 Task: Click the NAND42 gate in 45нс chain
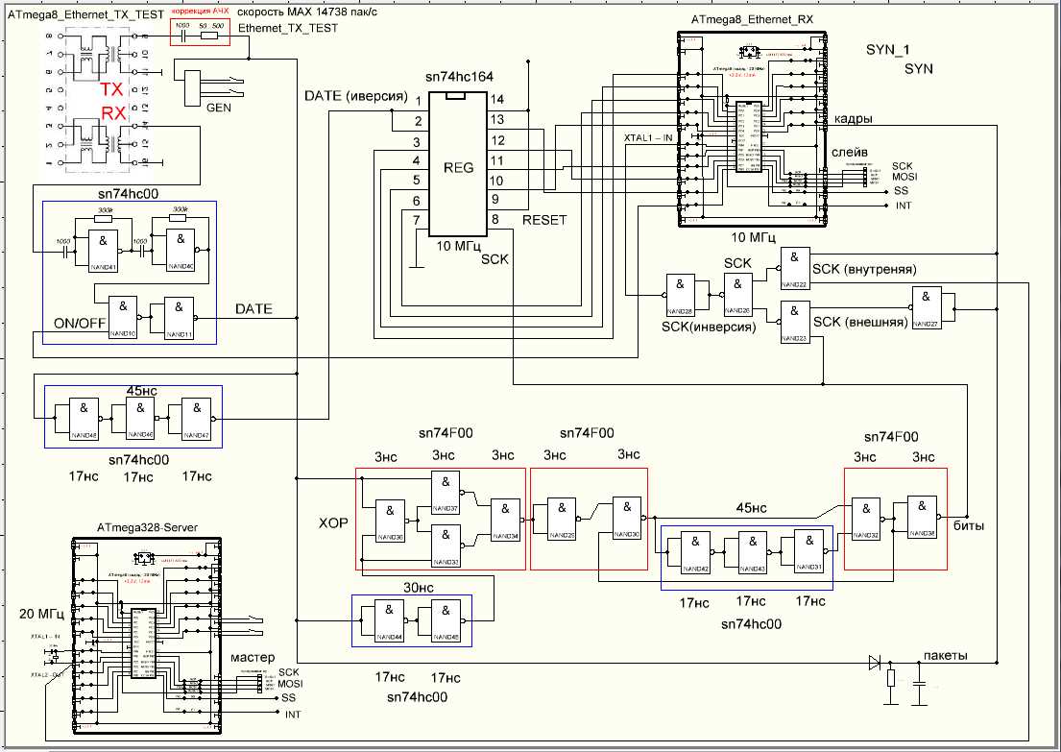point(695,554)
